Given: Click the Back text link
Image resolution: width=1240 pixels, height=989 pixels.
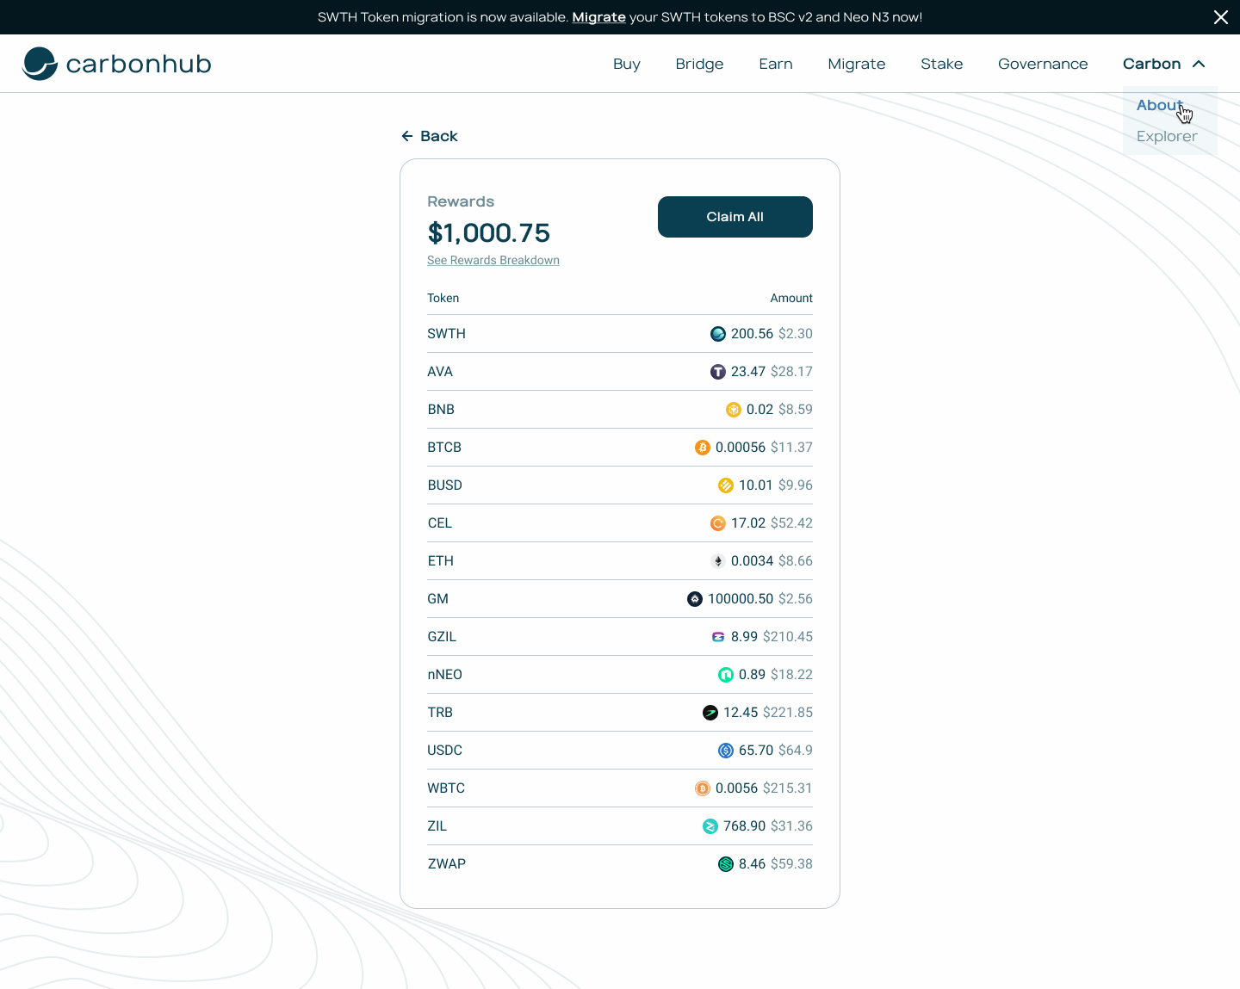Looking at the screenshot, I should 439,136.
